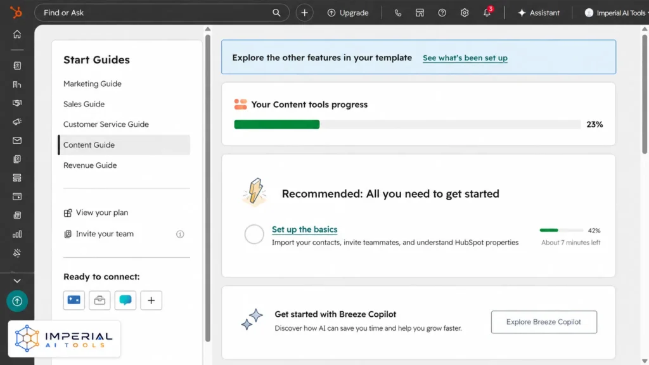Viewport: 649px width, 365px height.
Task: Open the settings gear icon
Action: [x=465, y=13]
